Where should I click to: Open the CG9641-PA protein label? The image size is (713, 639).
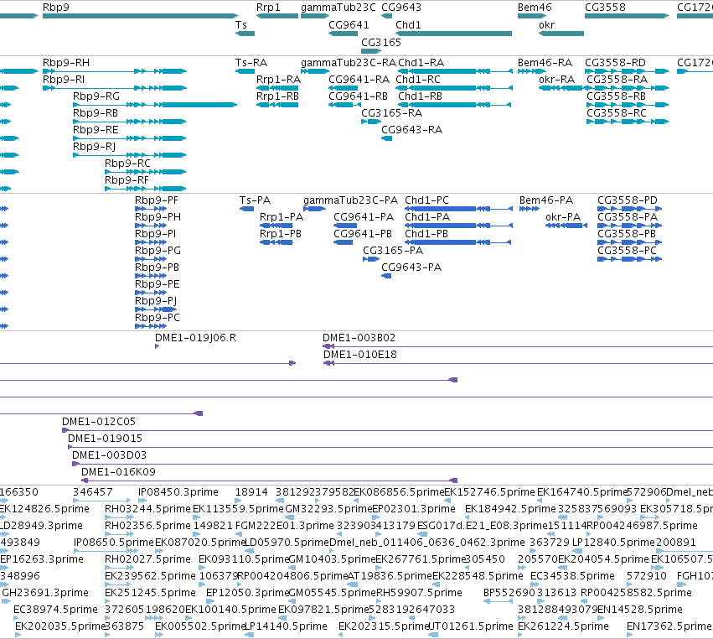tap(364, 216)
